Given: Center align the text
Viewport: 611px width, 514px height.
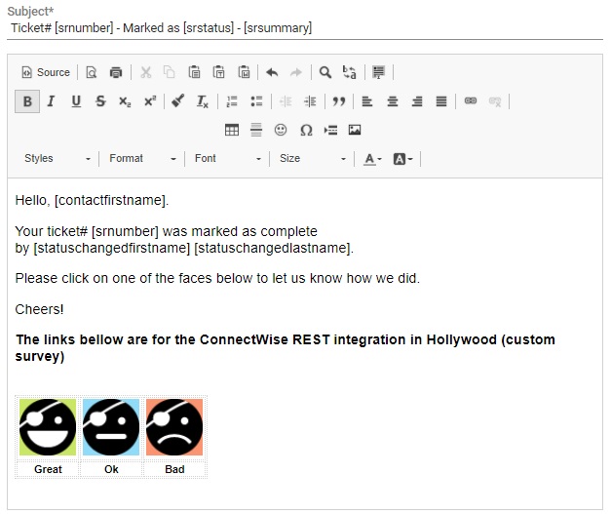Looking at the screenshot, I should click(393, 101).
